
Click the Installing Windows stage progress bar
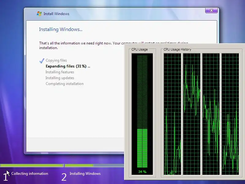click(94, 165)
